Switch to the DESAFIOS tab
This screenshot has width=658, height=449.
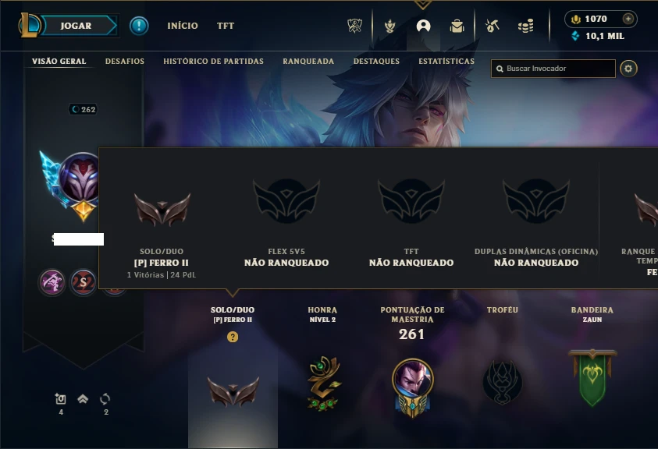tap(125, 62)
